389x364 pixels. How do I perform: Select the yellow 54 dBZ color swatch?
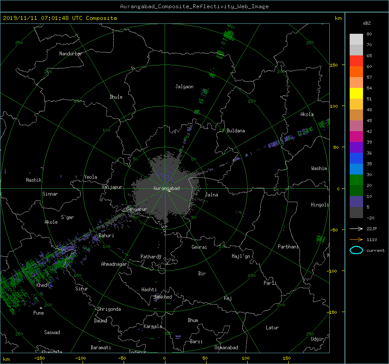pos(356,93)
